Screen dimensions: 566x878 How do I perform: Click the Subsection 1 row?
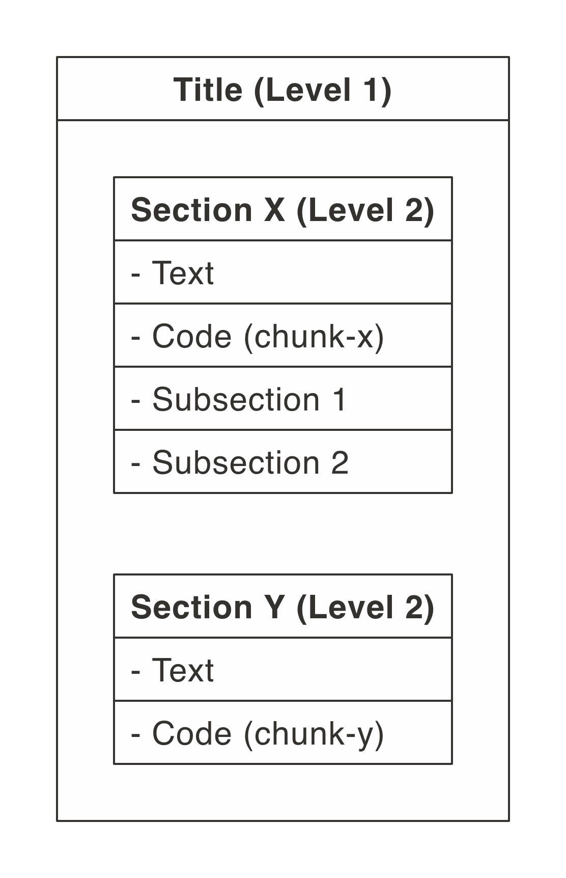pos(282,399)
